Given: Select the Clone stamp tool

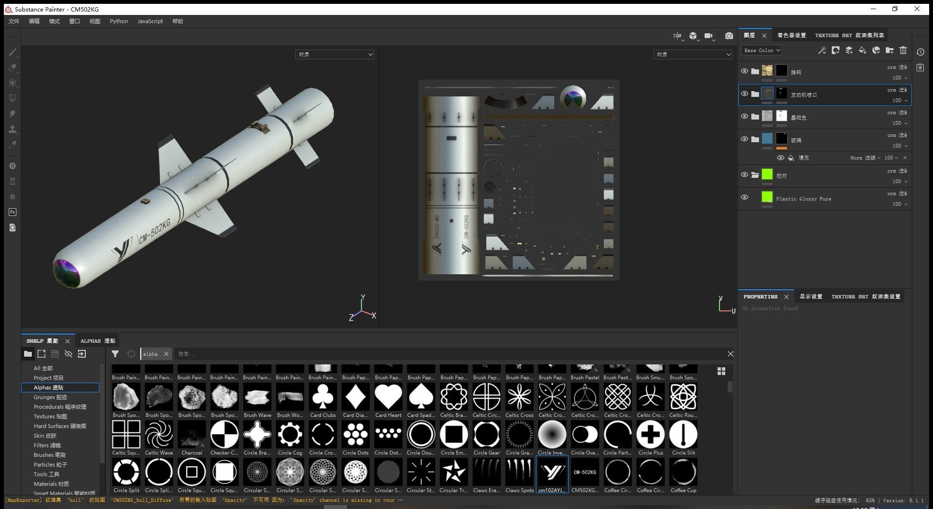Looking at the screenshot, I should (x=13, y=129).
